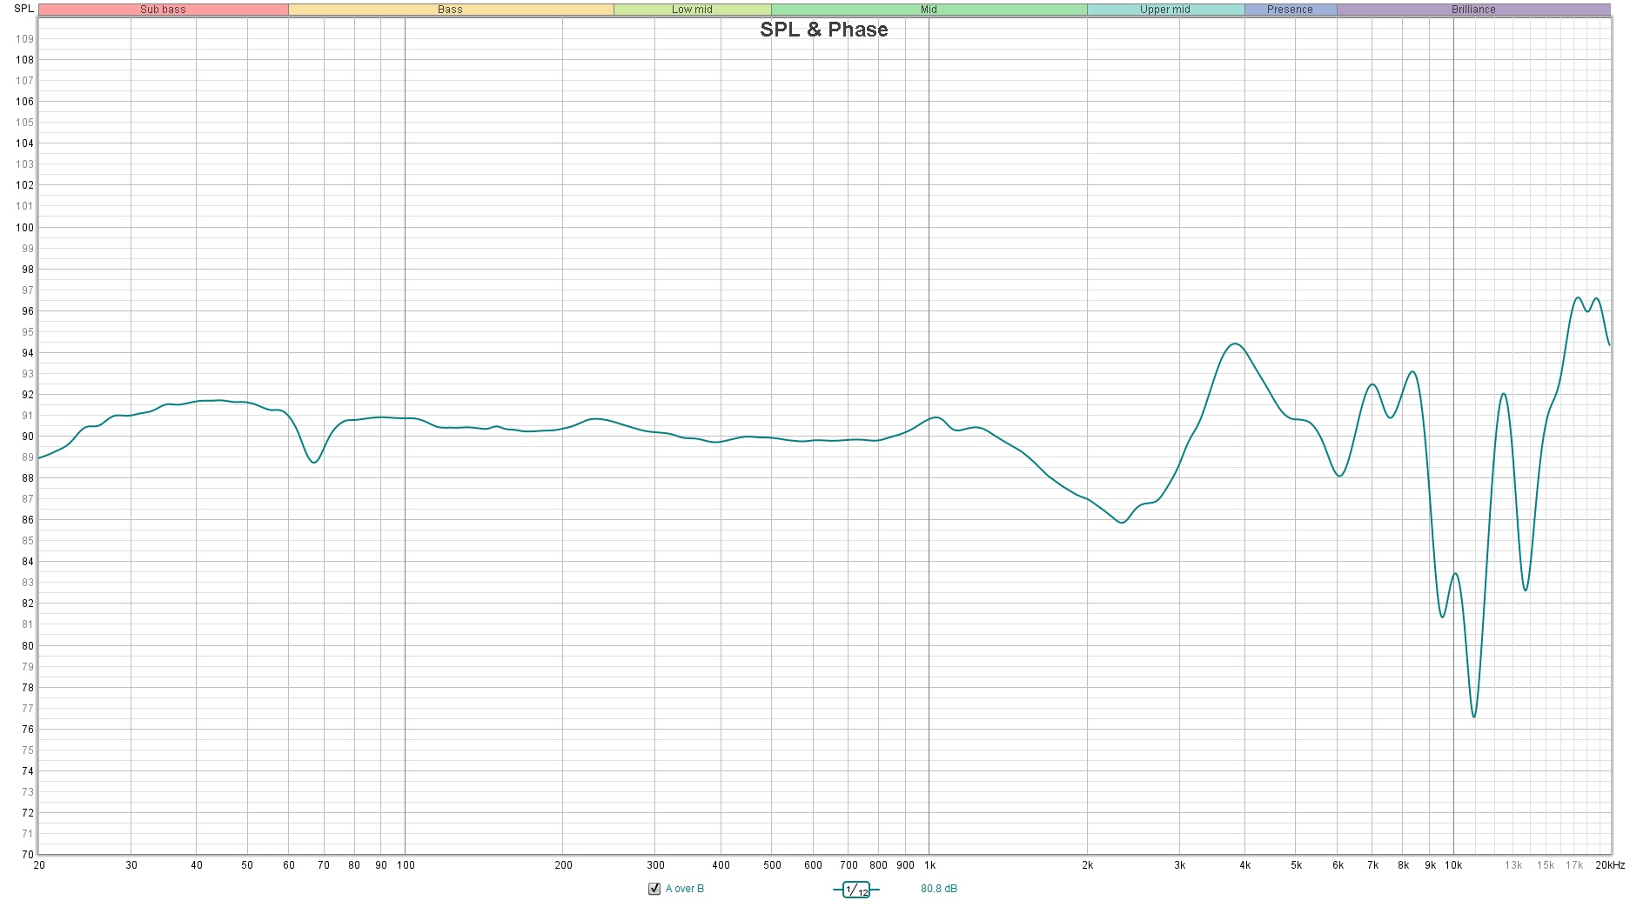Click the 4k frequency axis label
The image size is (1630, 907).
click(x=1245, y=865)
